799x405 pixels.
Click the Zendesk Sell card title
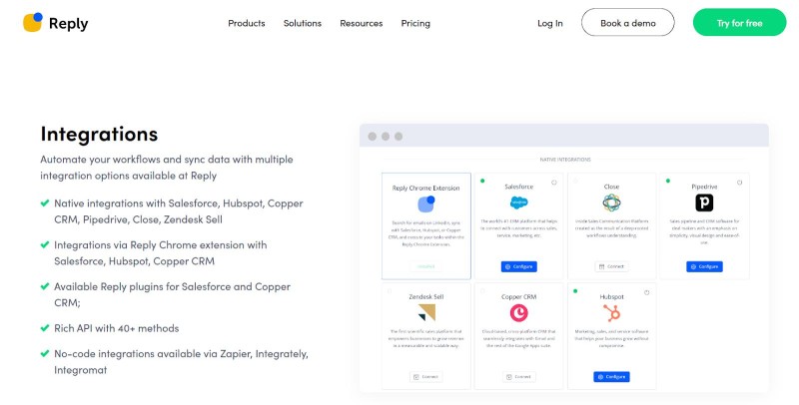pos(426,296)
